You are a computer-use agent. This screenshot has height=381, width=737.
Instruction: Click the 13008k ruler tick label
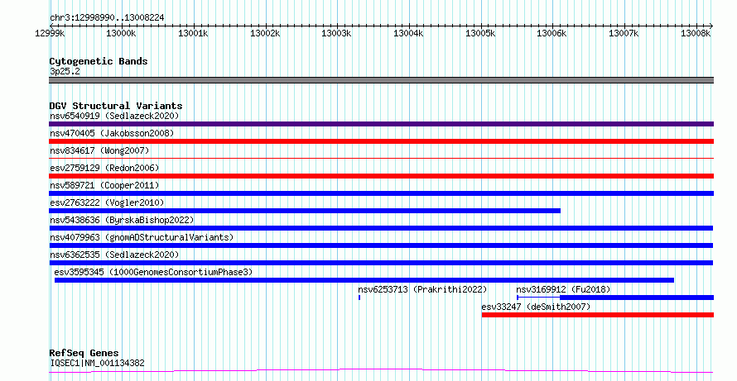tap(696, 34)
